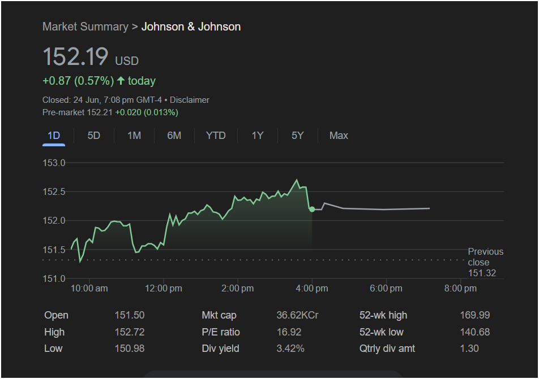
Task: Click the Previous close 151.32 label
Action: pyautogui.click(x=485, y=263)
